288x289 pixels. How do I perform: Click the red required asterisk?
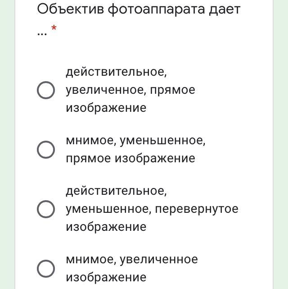pos(54,29)
